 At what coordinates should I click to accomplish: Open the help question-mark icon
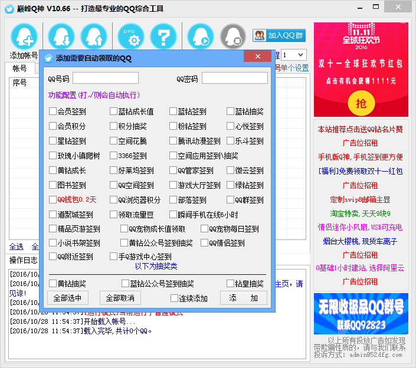tap(163, 37)
